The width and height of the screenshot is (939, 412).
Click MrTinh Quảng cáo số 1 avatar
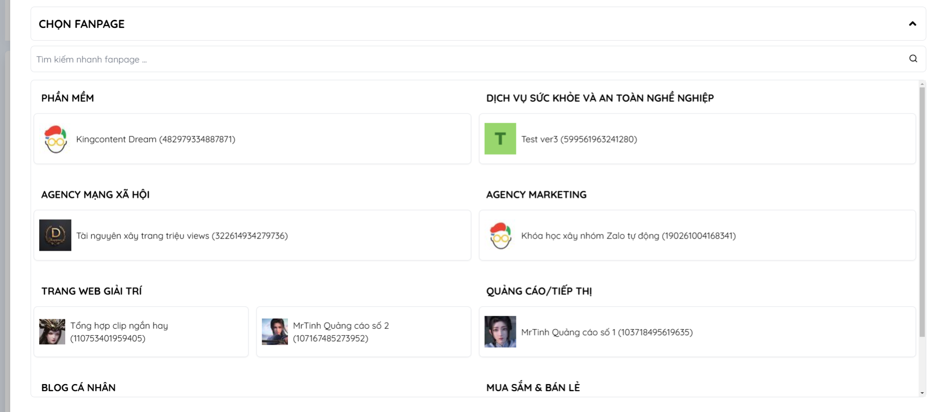tap(500, 332)
